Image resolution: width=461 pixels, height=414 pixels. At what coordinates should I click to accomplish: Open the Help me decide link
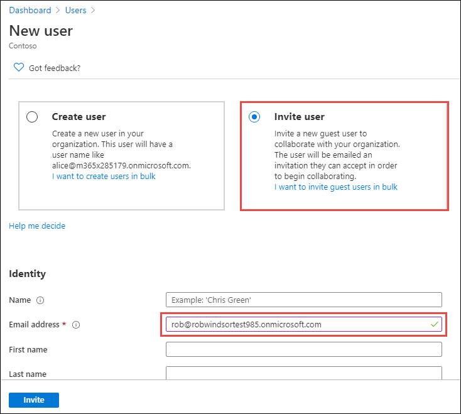coord(37,226)
